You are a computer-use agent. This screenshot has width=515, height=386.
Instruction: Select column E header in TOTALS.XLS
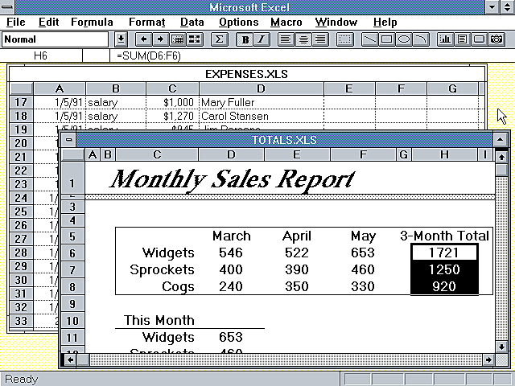pos(297,154)
